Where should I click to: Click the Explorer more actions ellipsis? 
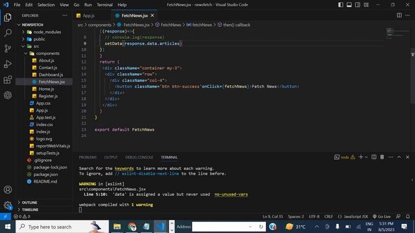[65, 16]
